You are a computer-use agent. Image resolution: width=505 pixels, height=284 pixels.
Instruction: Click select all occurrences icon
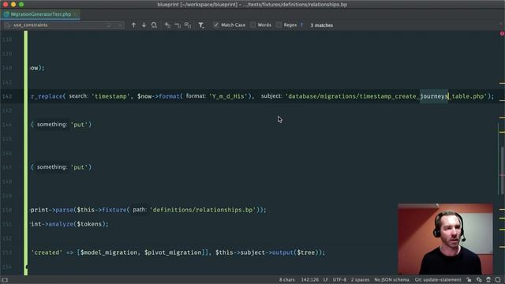click(x=188, y=25)
